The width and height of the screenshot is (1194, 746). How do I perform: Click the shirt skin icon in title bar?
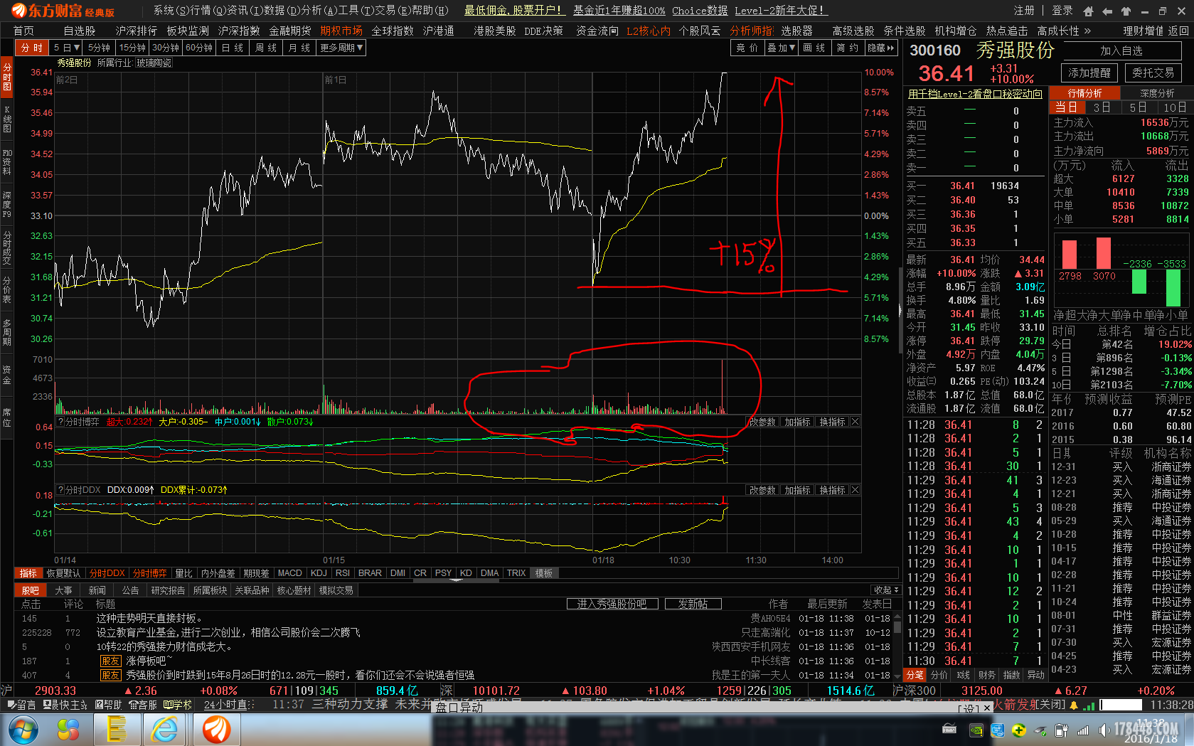pos(1126,11)
